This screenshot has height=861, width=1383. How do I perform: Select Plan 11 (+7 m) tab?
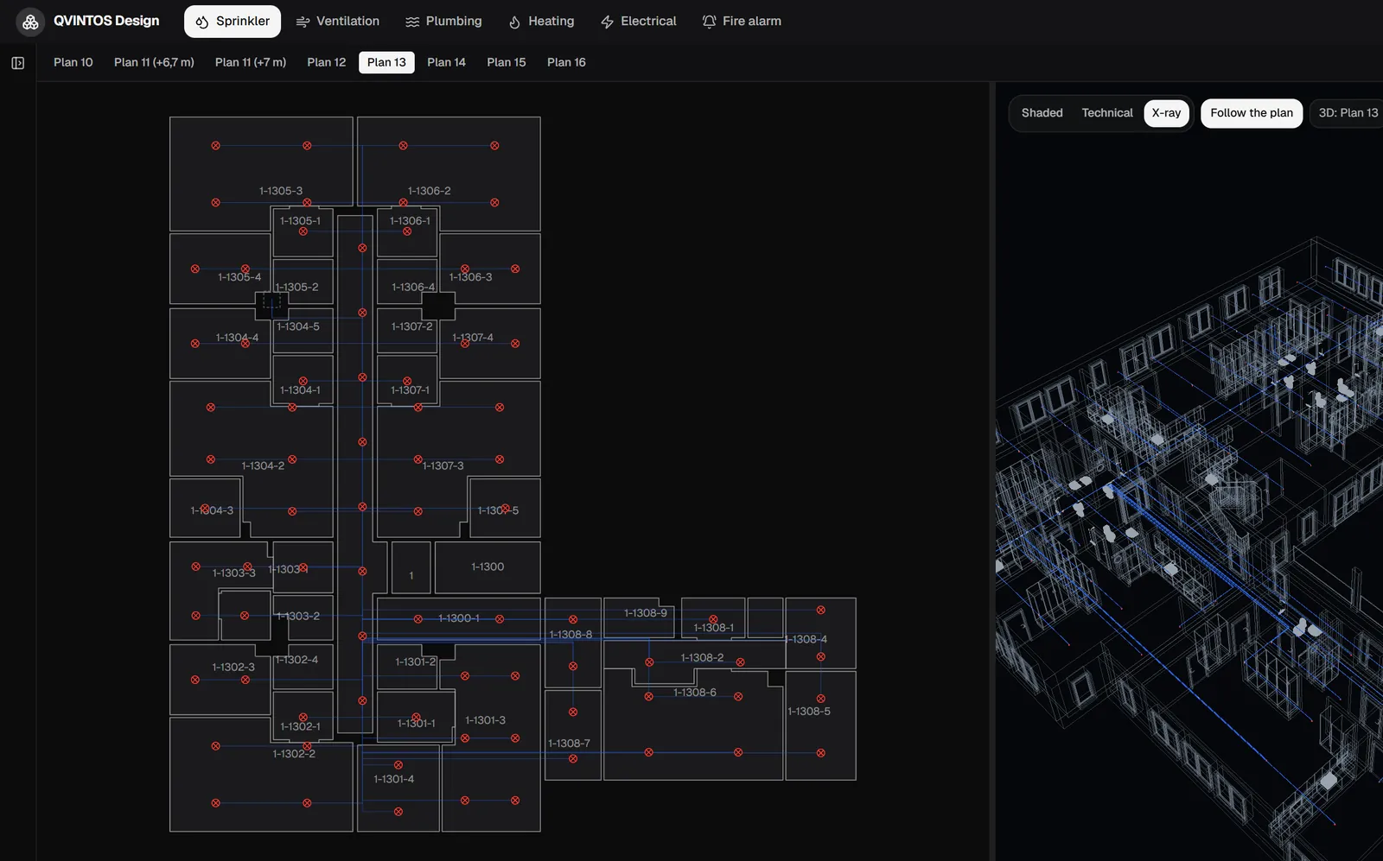pyautogui.click(x=251, y=62)
